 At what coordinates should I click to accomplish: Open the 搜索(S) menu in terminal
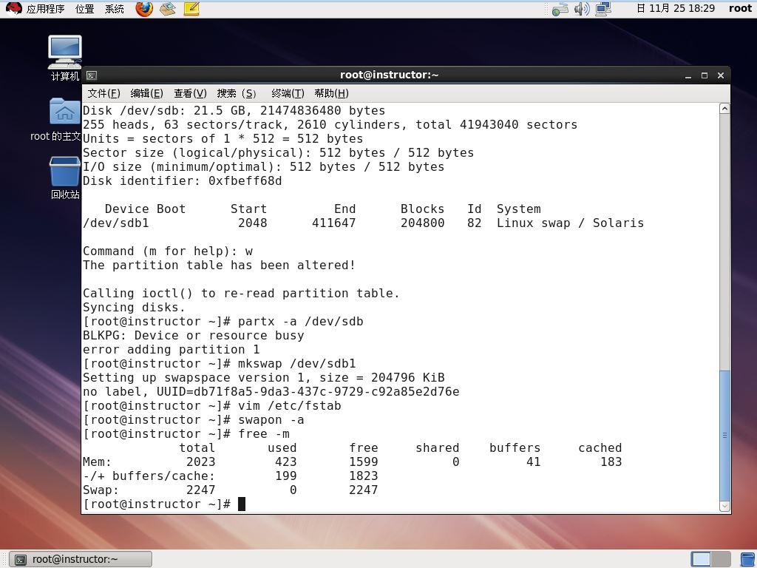coord(237,93)
